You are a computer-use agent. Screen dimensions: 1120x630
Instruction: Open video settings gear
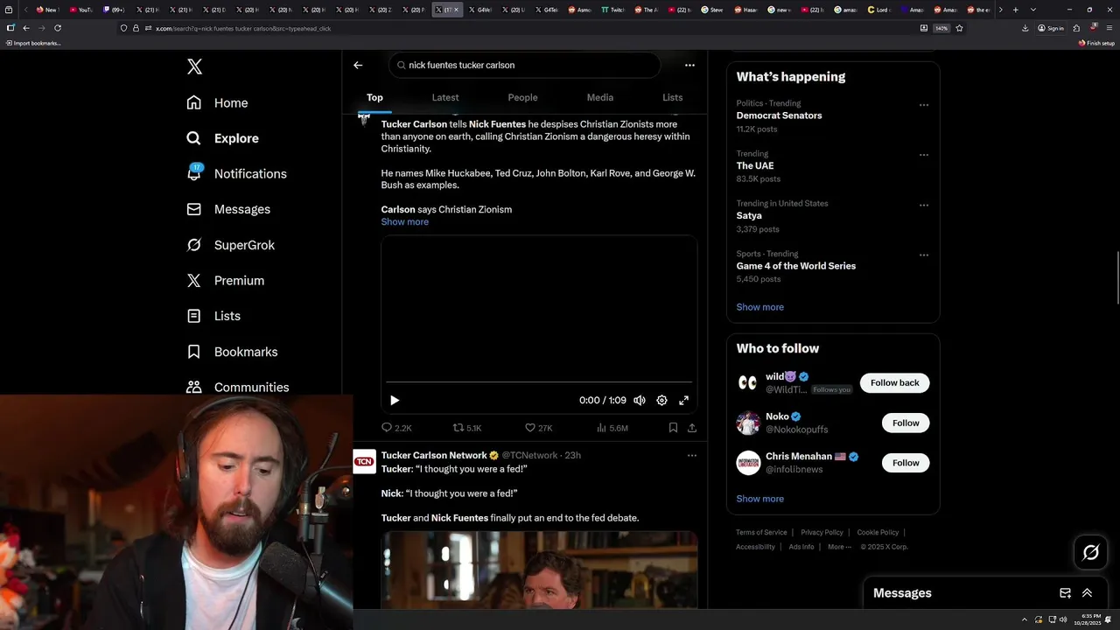[x=661, y=400]
